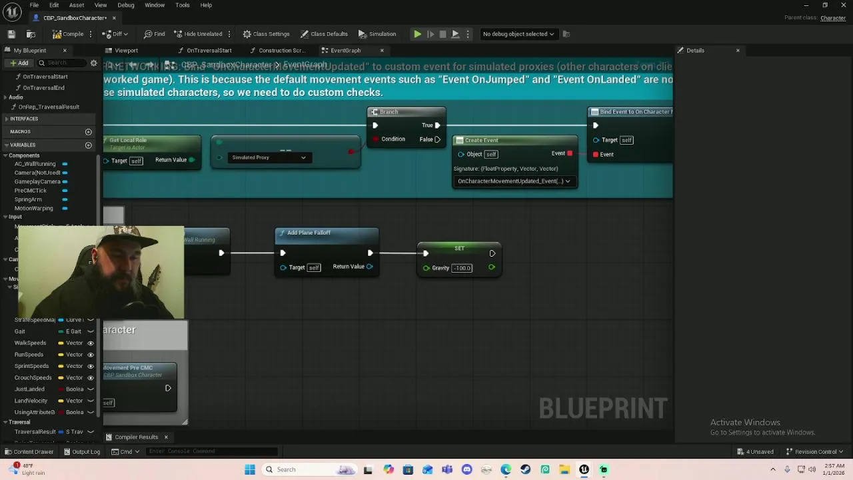
Task: Toggle RunSpeeds eye visibility icon
Action: (91, 355)
